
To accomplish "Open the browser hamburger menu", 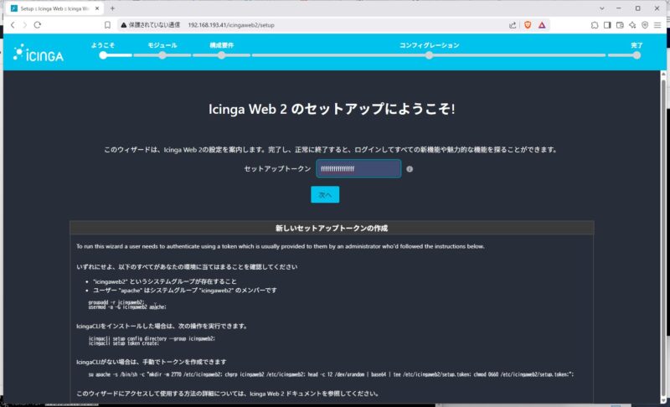I will [657, 25].
